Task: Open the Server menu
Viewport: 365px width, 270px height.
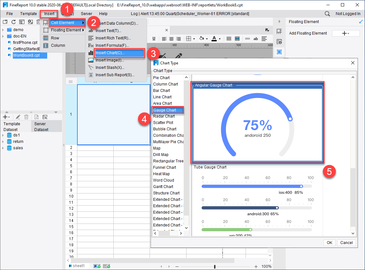Action: tap(86, 14)
